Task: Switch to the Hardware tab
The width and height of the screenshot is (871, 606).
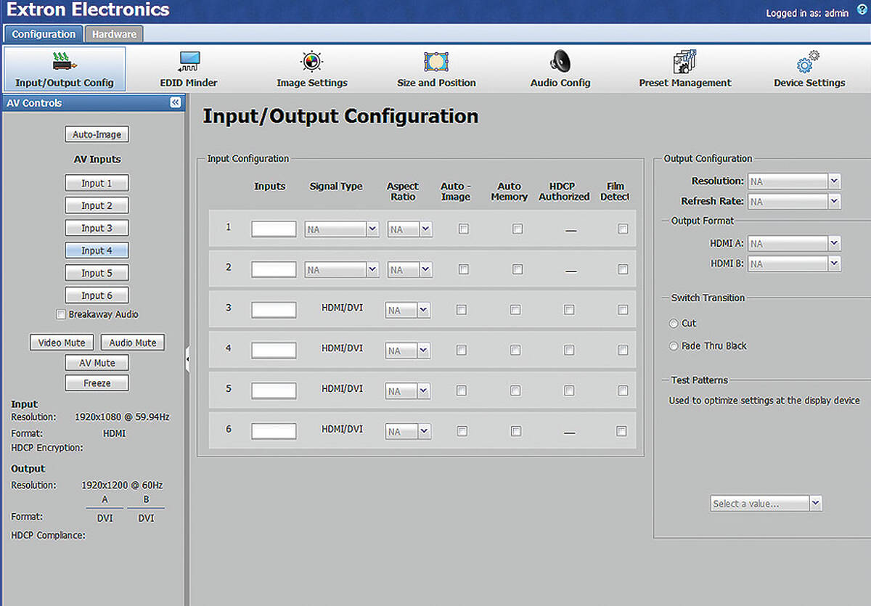Action: 114,34
